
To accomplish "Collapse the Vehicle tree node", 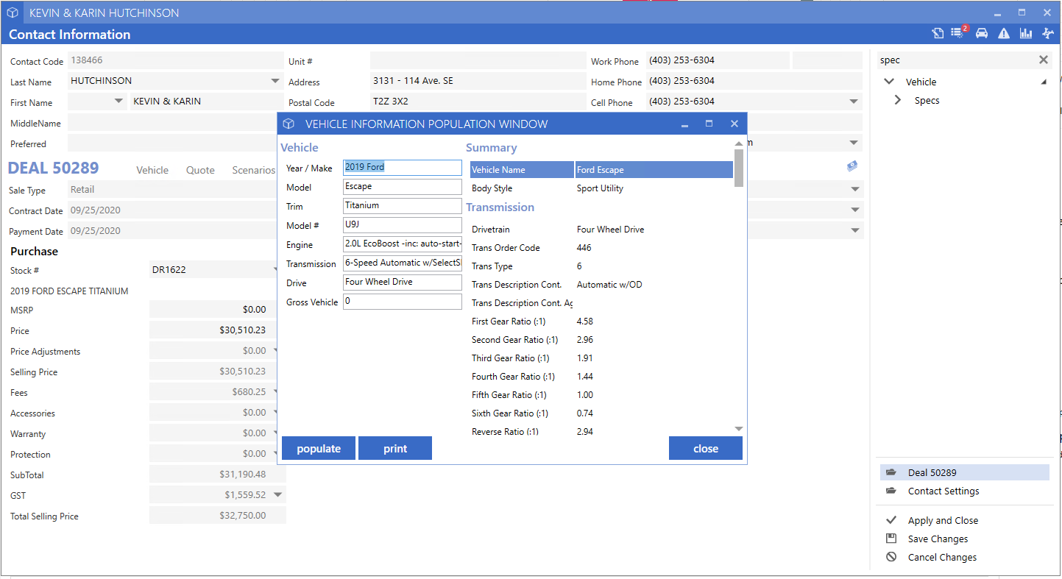I will (x=889, y=82).
